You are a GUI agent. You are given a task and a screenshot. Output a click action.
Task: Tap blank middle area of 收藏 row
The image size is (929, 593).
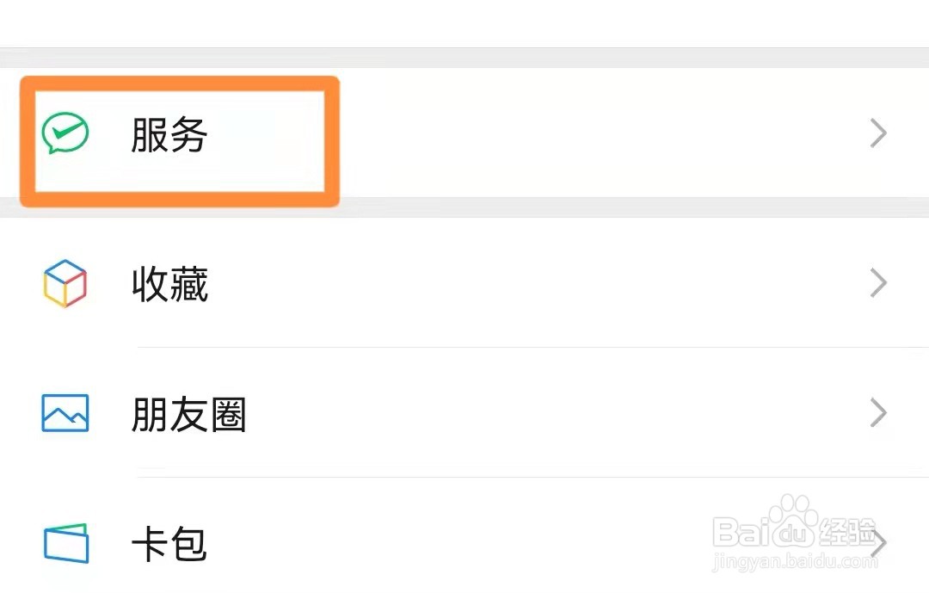[x=516, y=283]
